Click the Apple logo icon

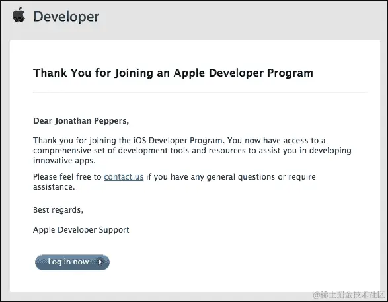click(19, 15)
